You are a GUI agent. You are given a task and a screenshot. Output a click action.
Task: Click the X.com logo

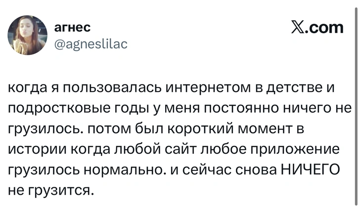click(x=318, y=27)
